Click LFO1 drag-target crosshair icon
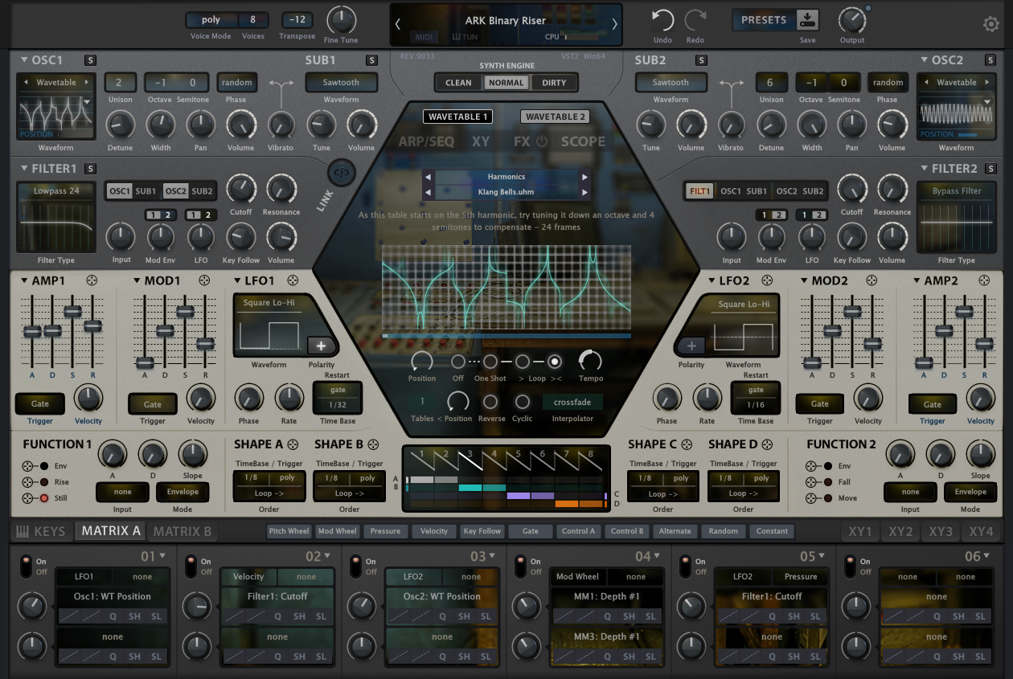Screen dimensions: 1013x679 pos(293,280)
